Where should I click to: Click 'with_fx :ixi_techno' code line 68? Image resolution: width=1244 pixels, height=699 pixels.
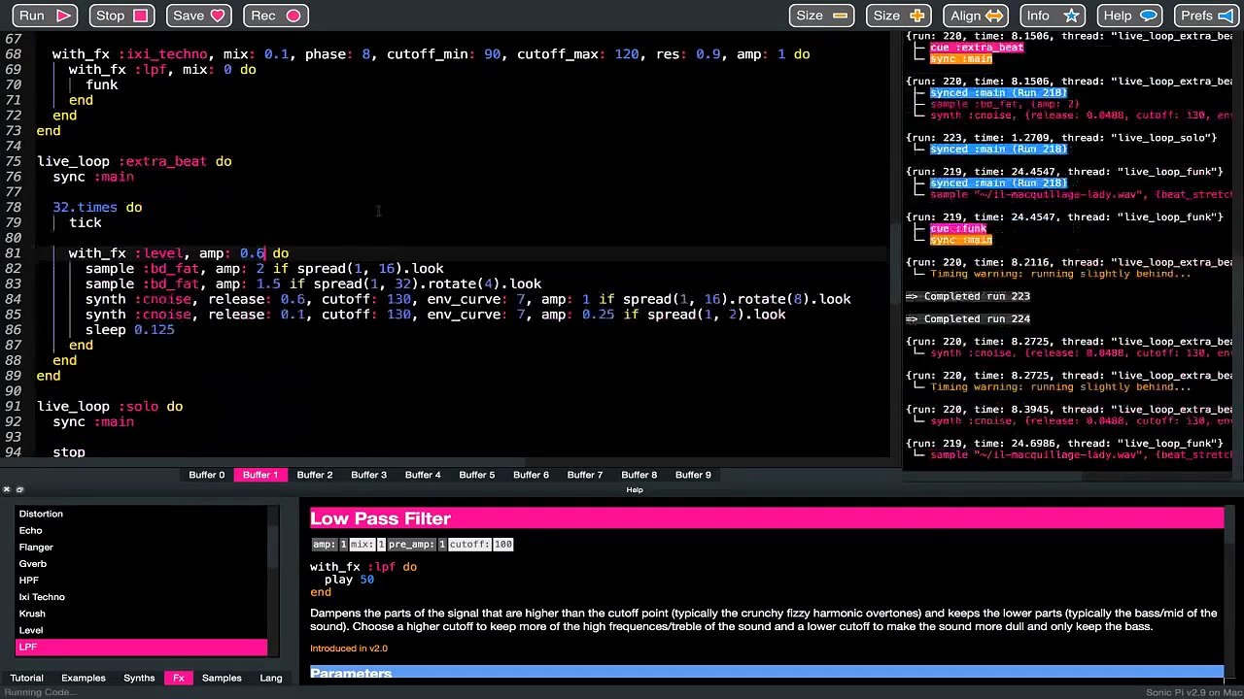point(431,54)
